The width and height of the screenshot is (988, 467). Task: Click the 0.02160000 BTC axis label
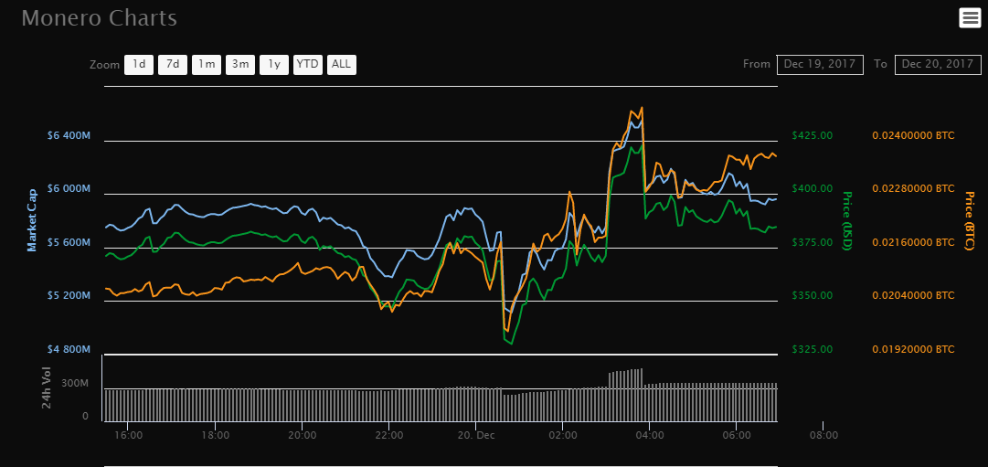coord(914,242)
